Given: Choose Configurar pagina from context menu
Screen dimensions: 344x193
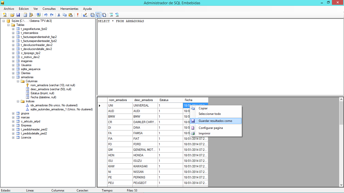Looking at the screenshot, I should (216, 128).
